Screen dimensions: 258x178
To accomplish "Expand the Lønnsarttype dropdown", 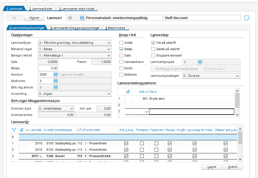I will point(75,43).
